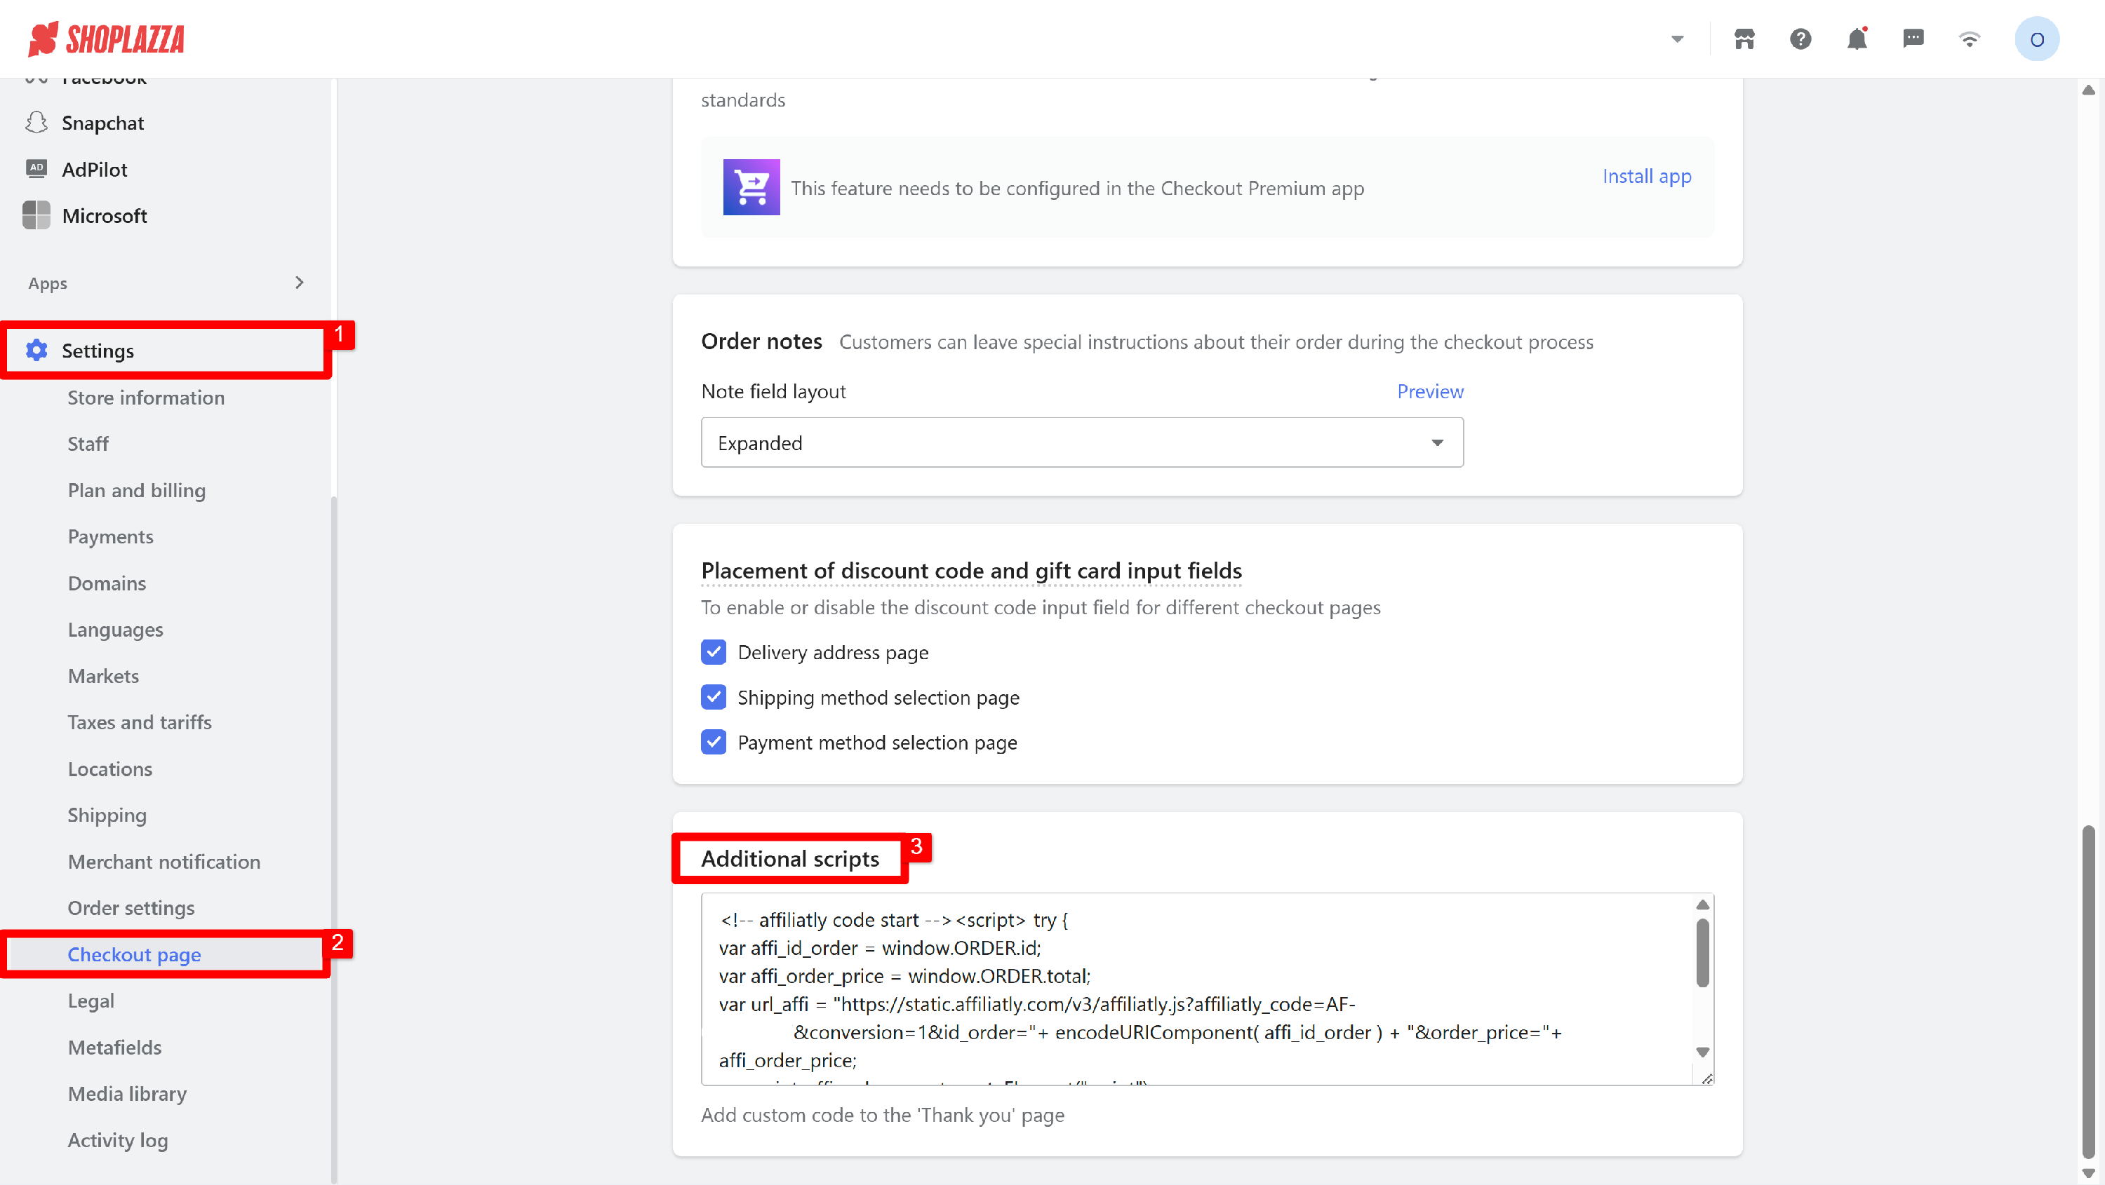Screen dimensions: 2105x1185
Task: Open the storefront icon in header
Action: 1744,39
